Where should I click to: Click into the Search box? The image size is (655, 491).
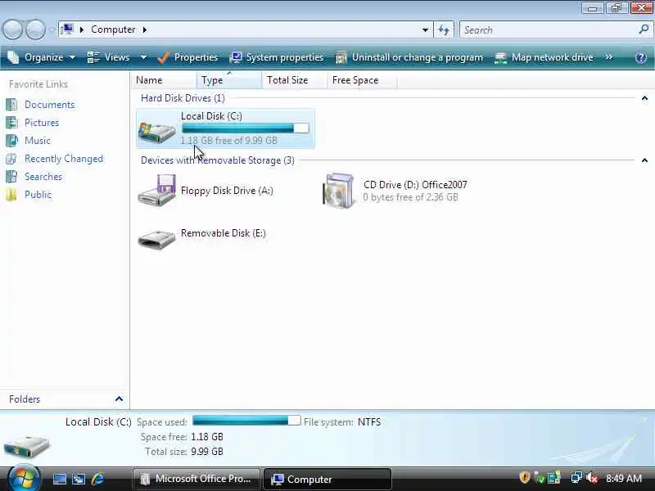point(549,29)
